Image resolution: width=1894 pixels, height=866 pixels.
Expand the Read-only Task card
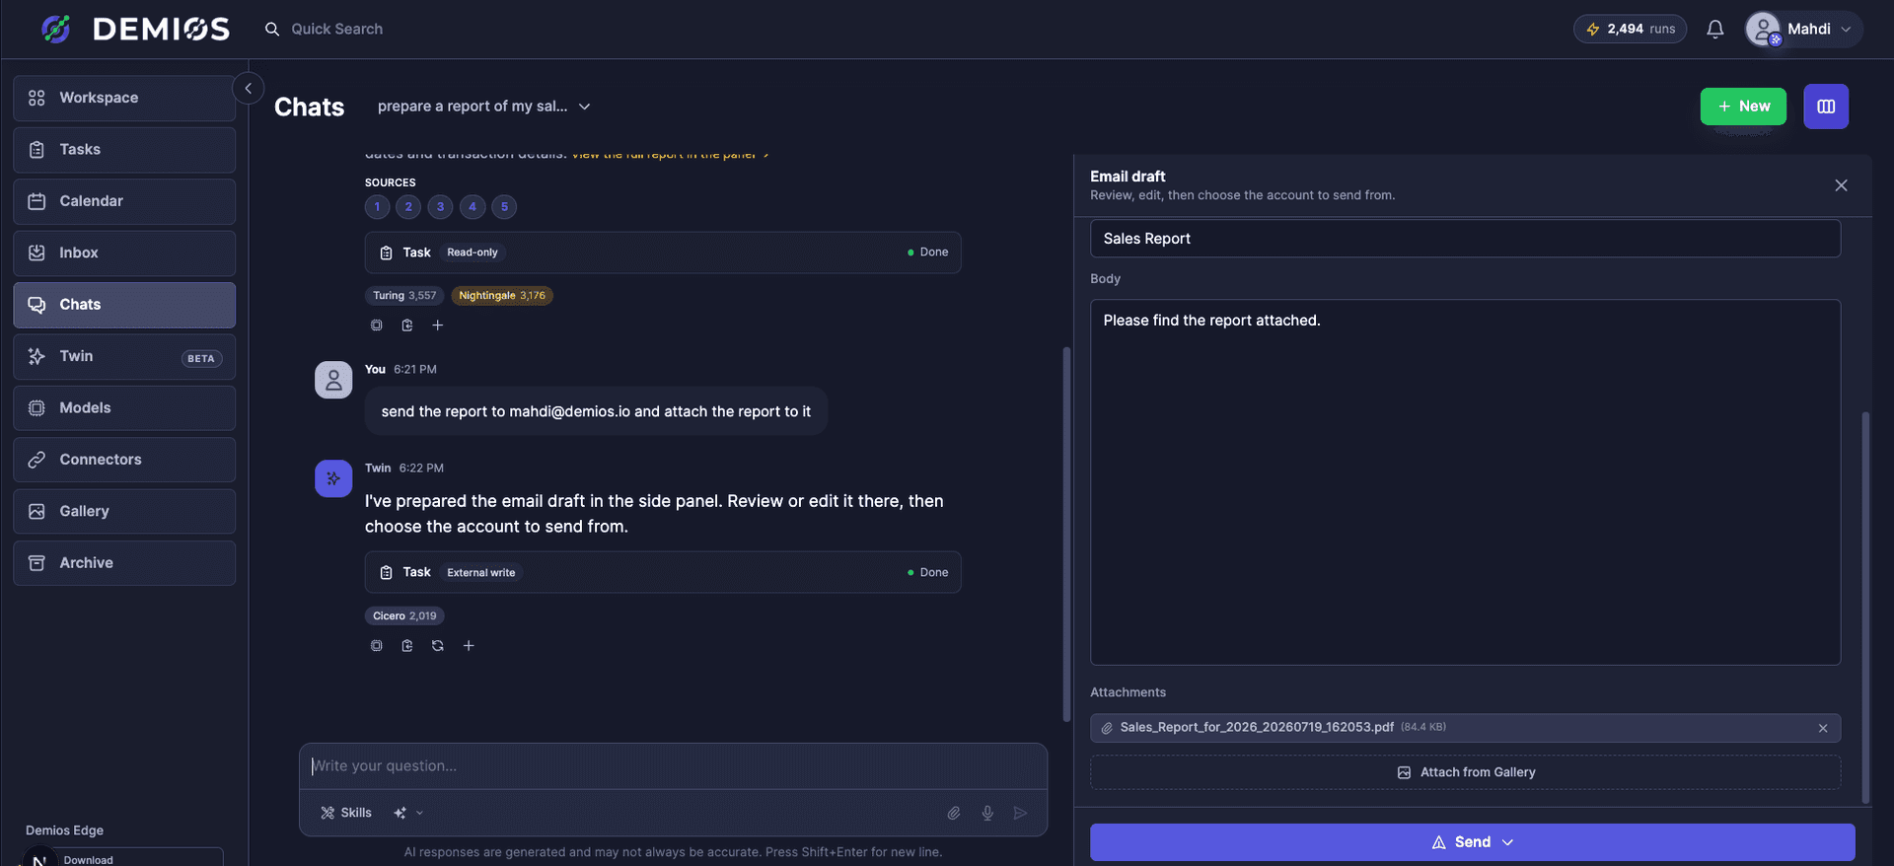click(x=663, y=253)
